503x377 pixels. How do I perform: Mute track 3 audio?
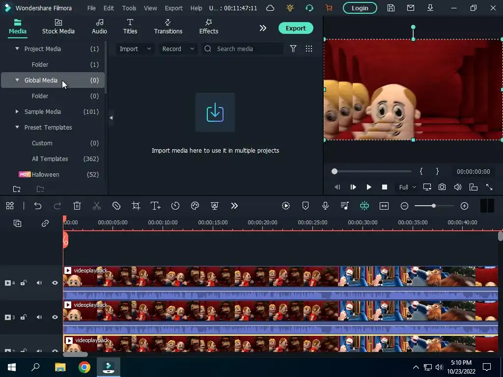39,317
